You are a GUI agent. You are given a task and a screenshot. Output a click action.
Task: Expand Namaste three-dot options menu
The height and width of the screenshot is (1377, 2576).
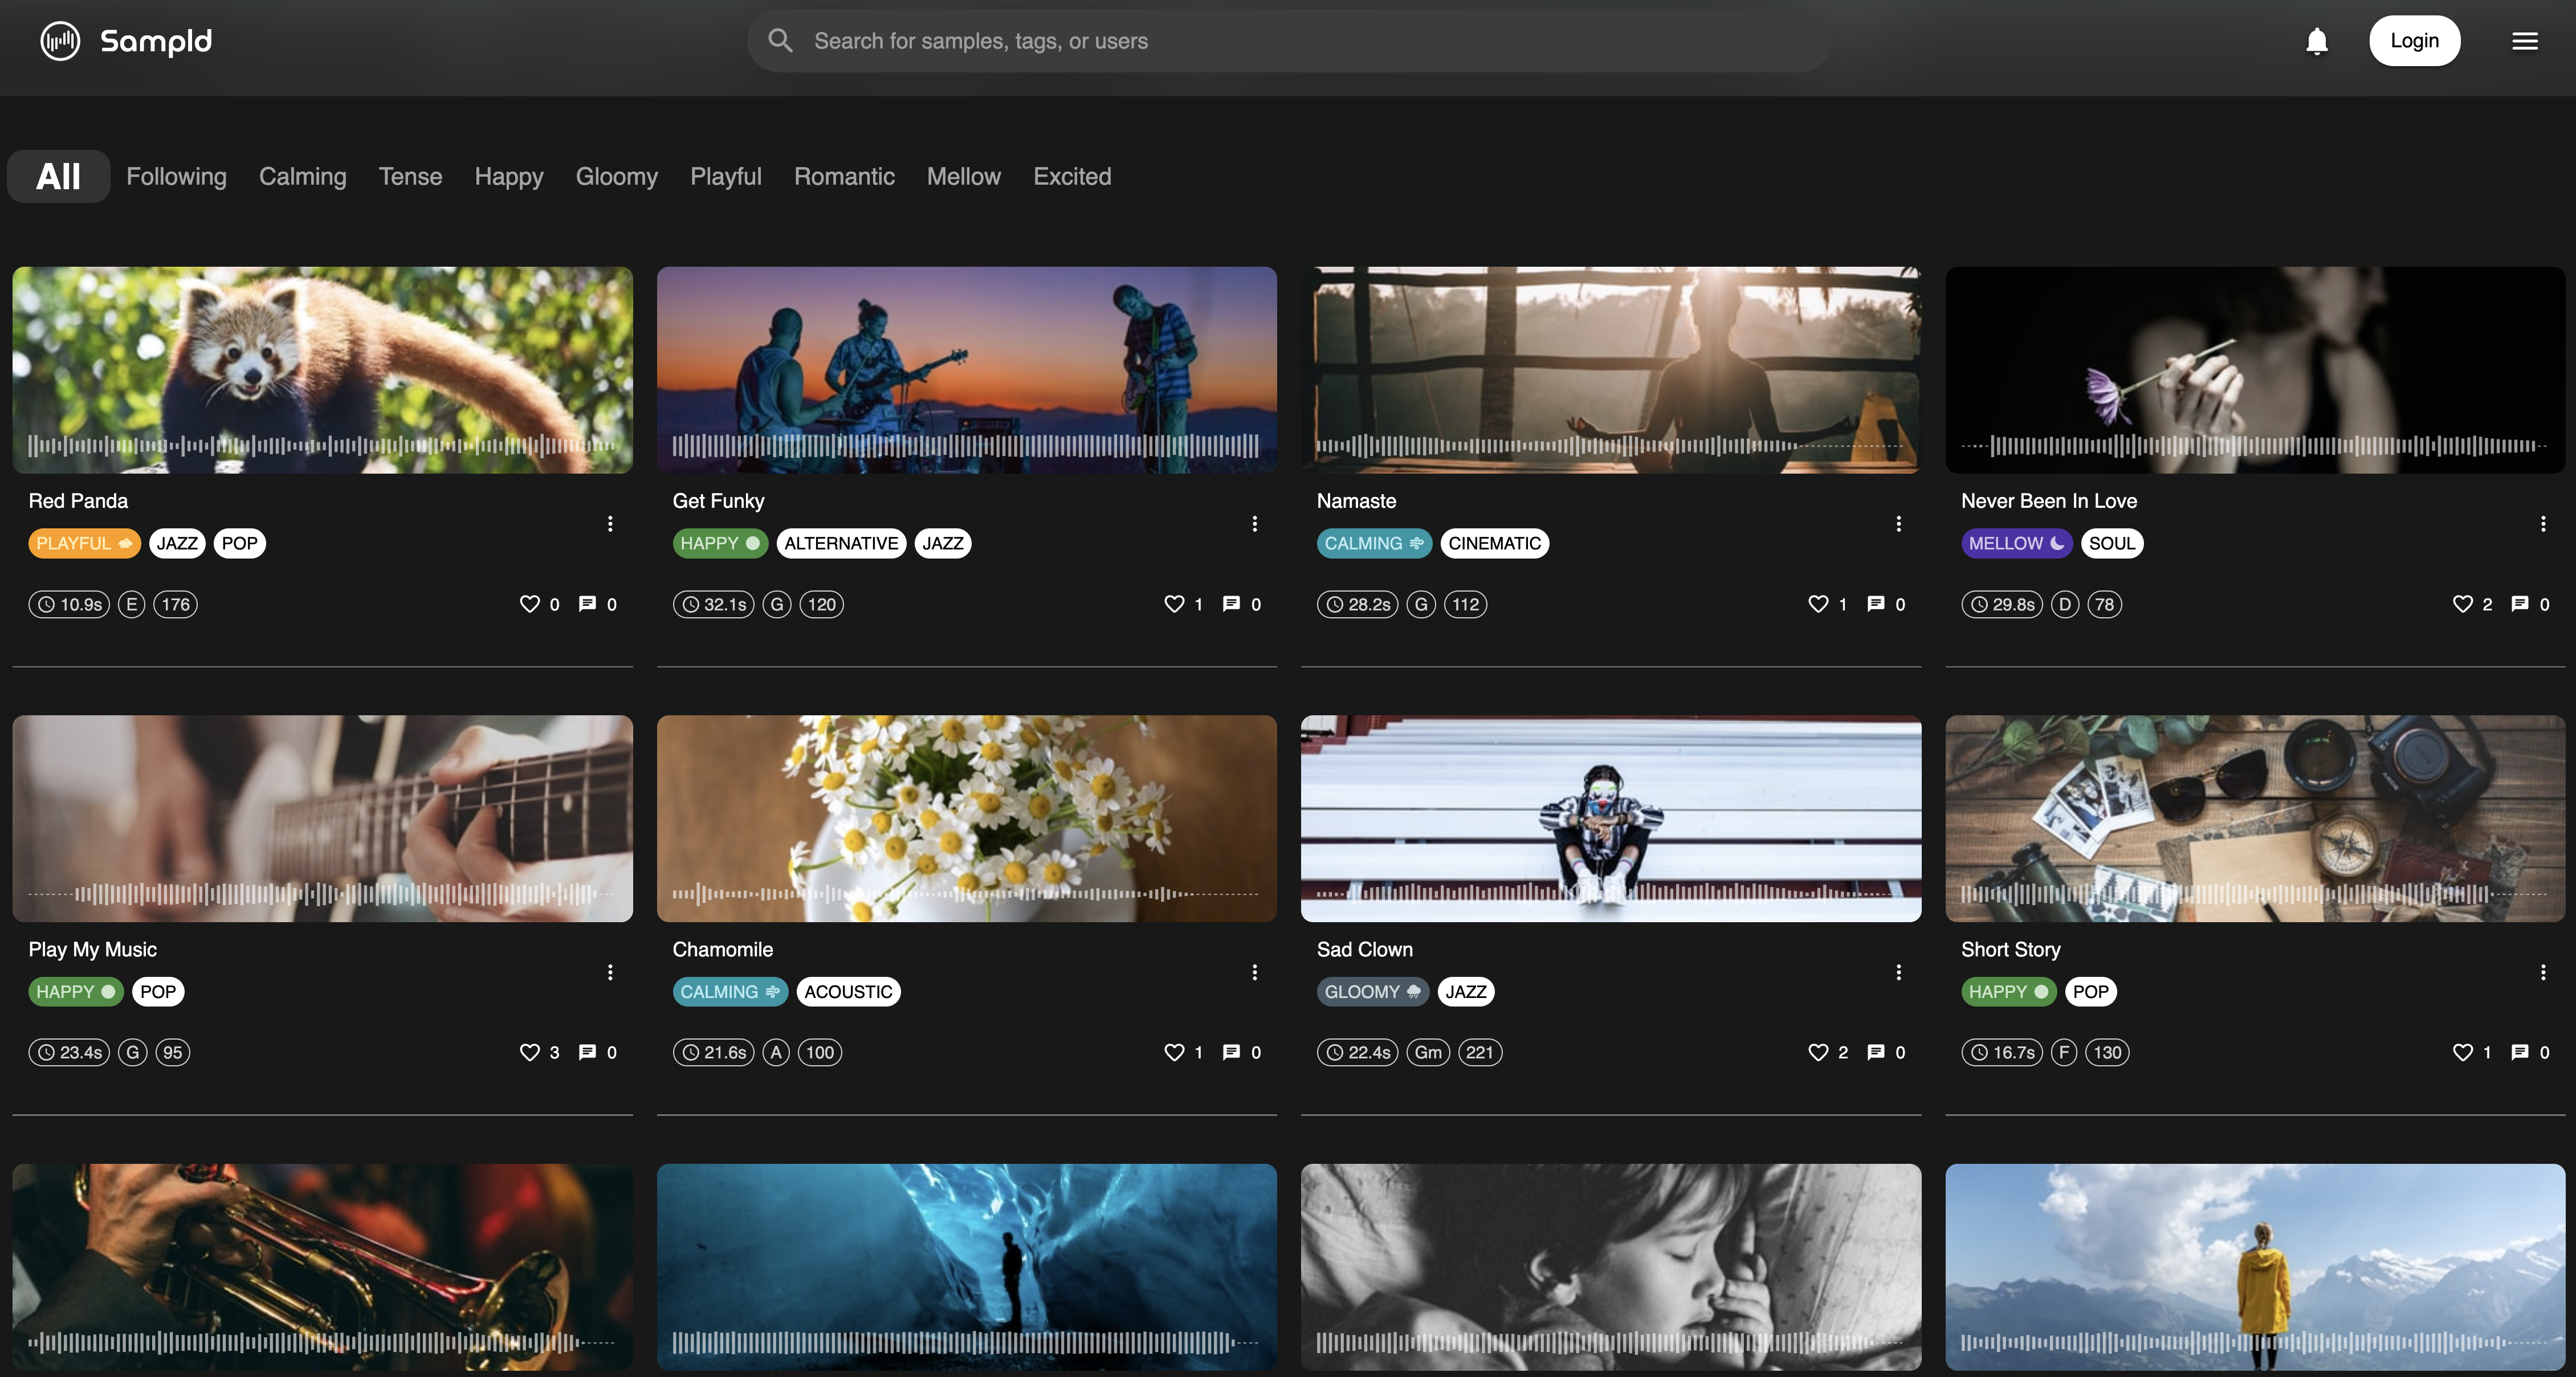pyautogui.click(x=1898, y=524)
